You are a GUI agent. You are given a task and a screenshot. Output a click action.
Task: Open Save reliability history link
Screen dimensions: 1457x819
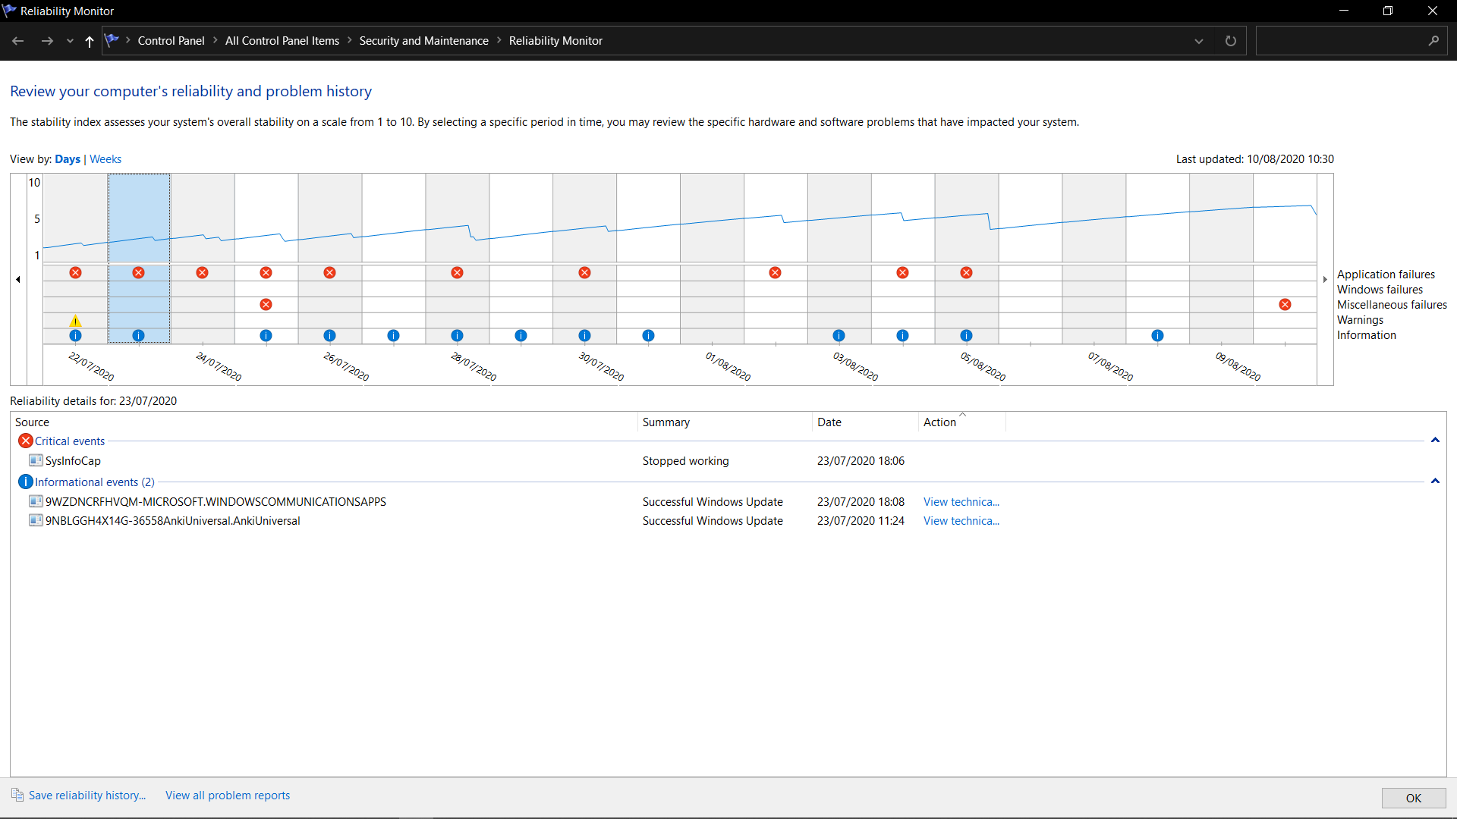click(x=87, y=795)
